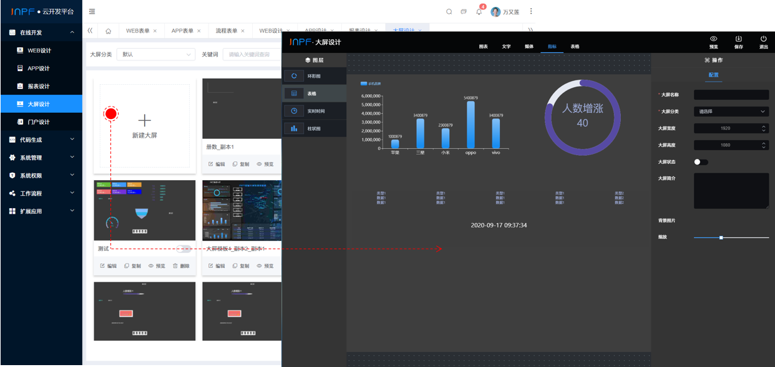The height and width of the screenshot is (367, 775).
Task: Select the 环形图 layer in layers panel
Action: (314, 76)
